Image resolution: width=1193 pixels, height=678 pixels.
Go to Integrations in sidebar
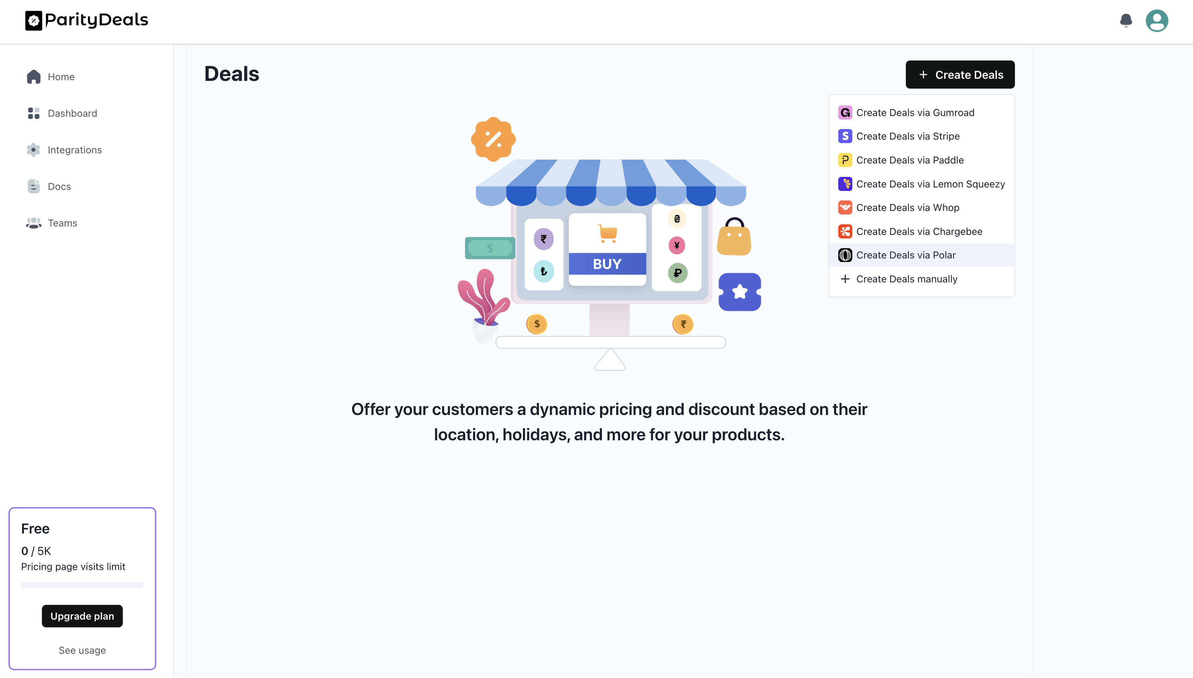pyautogui.click(x=75, y=150)
